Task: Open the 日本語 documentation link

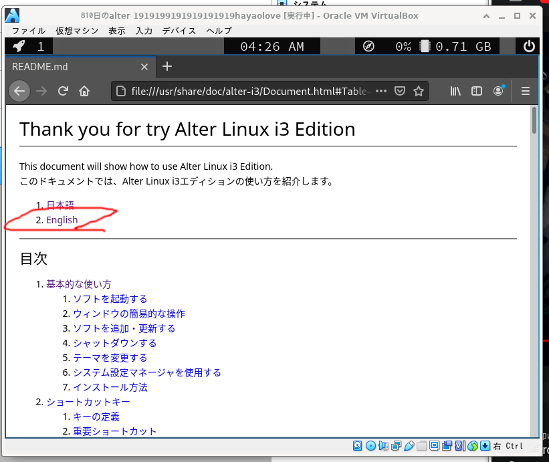Action: (62, 205)
